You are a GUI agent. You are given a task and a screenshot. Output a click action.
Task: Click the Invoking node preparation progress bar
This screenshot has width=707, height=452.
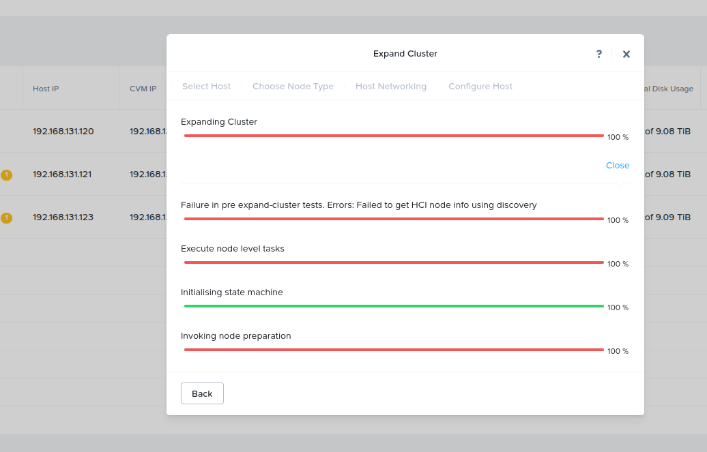click(x=394, y=350)
